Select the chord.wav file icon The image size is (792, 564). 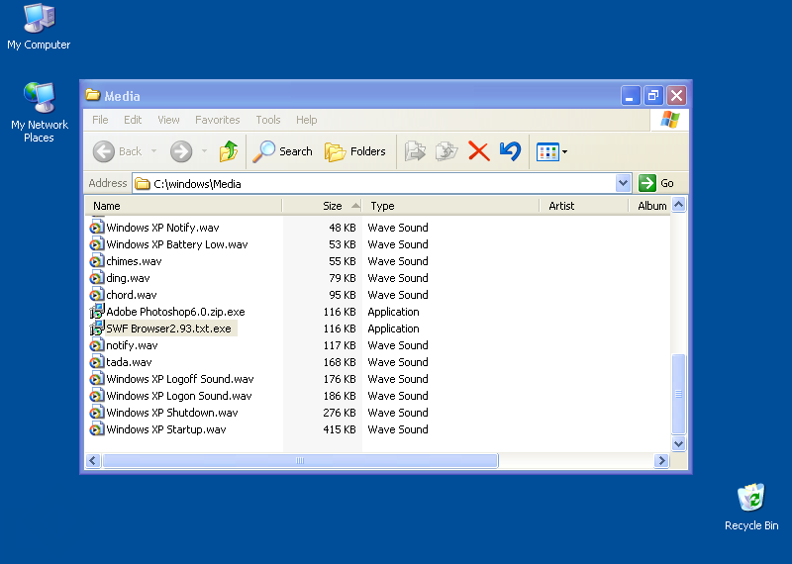tap(96, 295)
